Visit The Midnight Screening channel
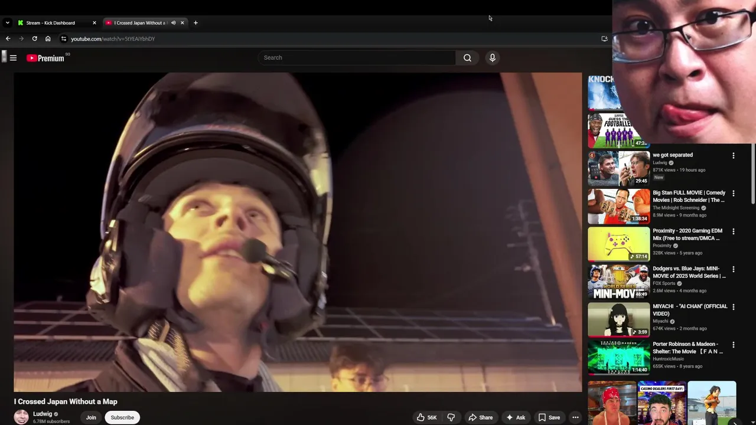Screen dimensions: 756x425 tap(676, 208)
